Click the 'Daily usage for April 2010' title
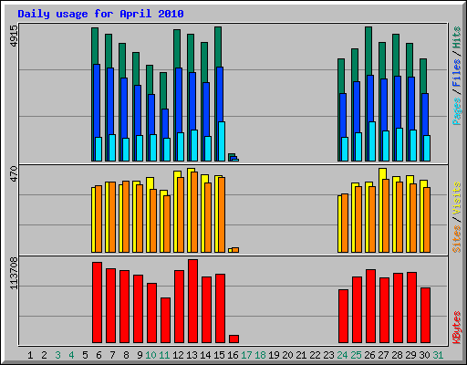 tap(100, 14)
